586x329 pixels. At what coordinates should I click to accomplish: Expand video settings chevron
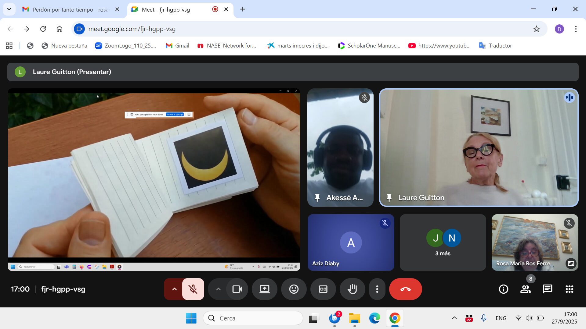click(218, 289)
